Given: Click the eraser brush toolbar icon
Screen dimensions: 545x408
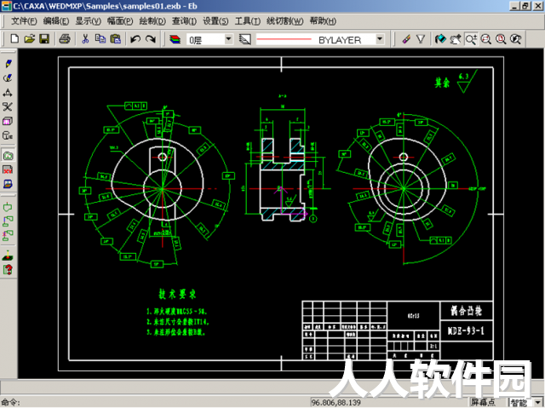Looking at the screenshot, I should (406, 39).
